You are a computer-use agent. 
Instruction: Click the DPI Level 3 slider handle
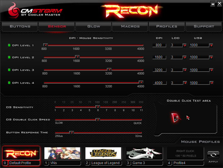point(109,69)
